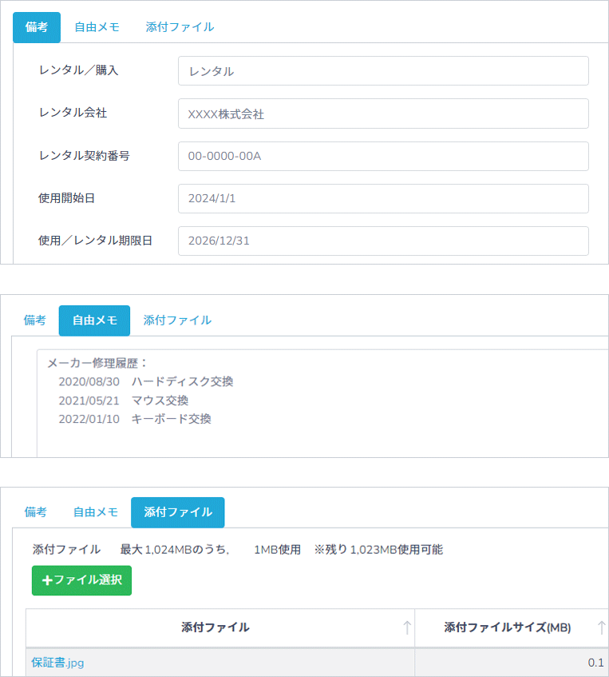Image resolution: width=609 pixels, height=677 pixels.
Task: Click the ※残り 1,023MB使用可能 text
Action: pyautogui.click(x=378, y=550)
